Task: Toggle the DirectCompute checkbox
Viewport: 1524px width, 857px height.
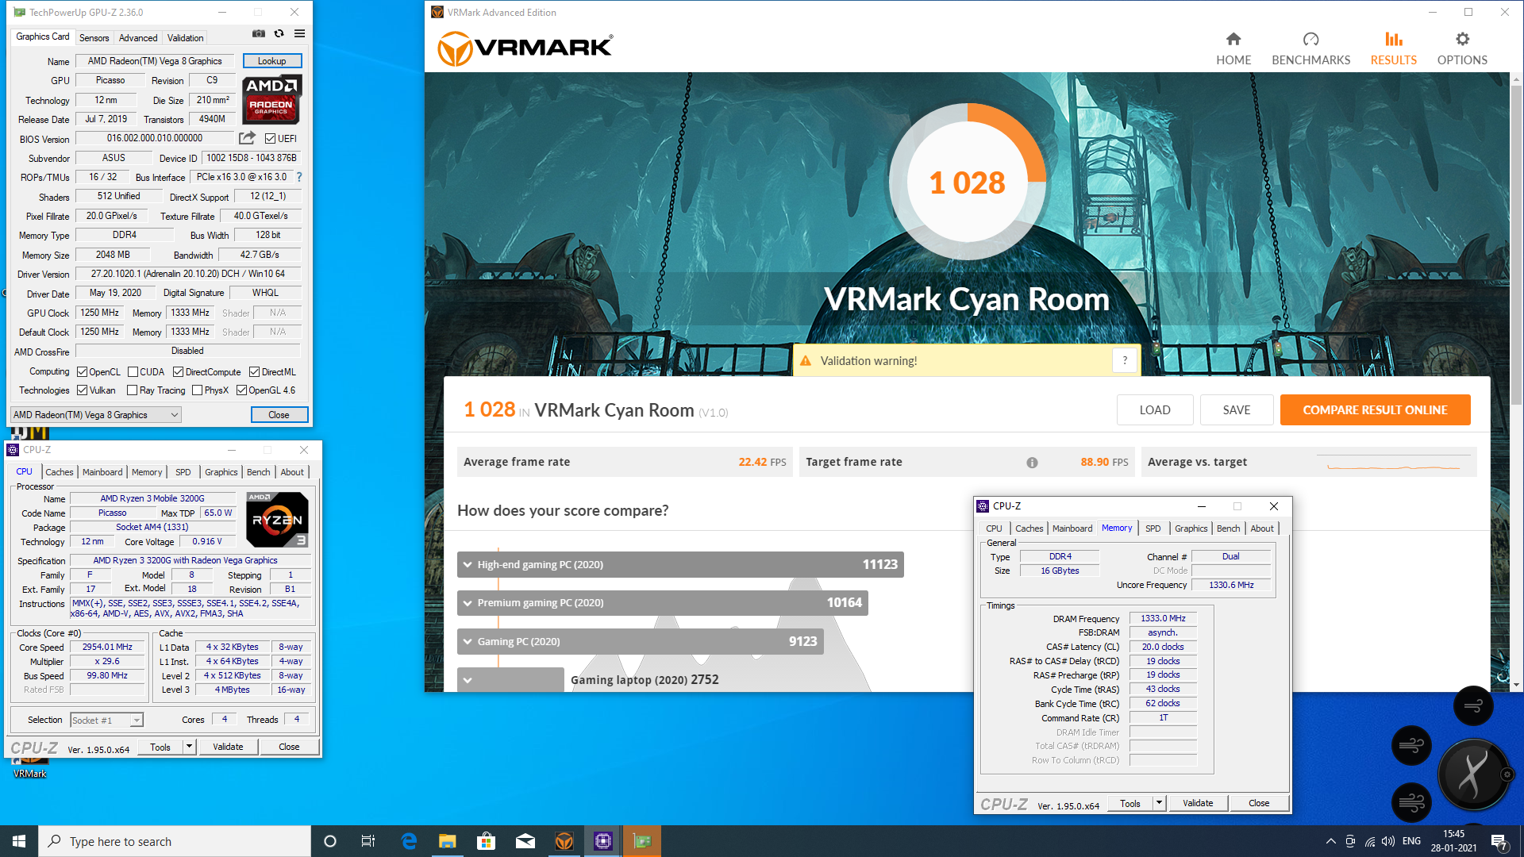Action: click(178, 372)
